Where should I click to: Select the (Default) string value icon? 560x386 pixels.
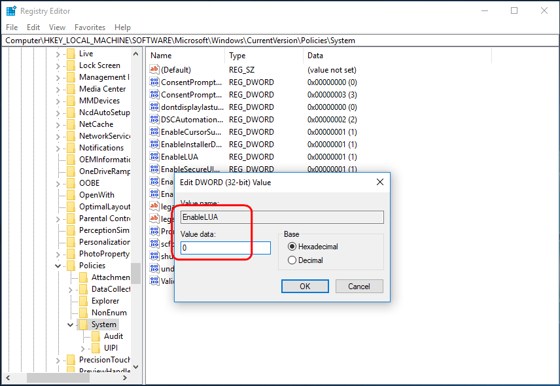154,69
